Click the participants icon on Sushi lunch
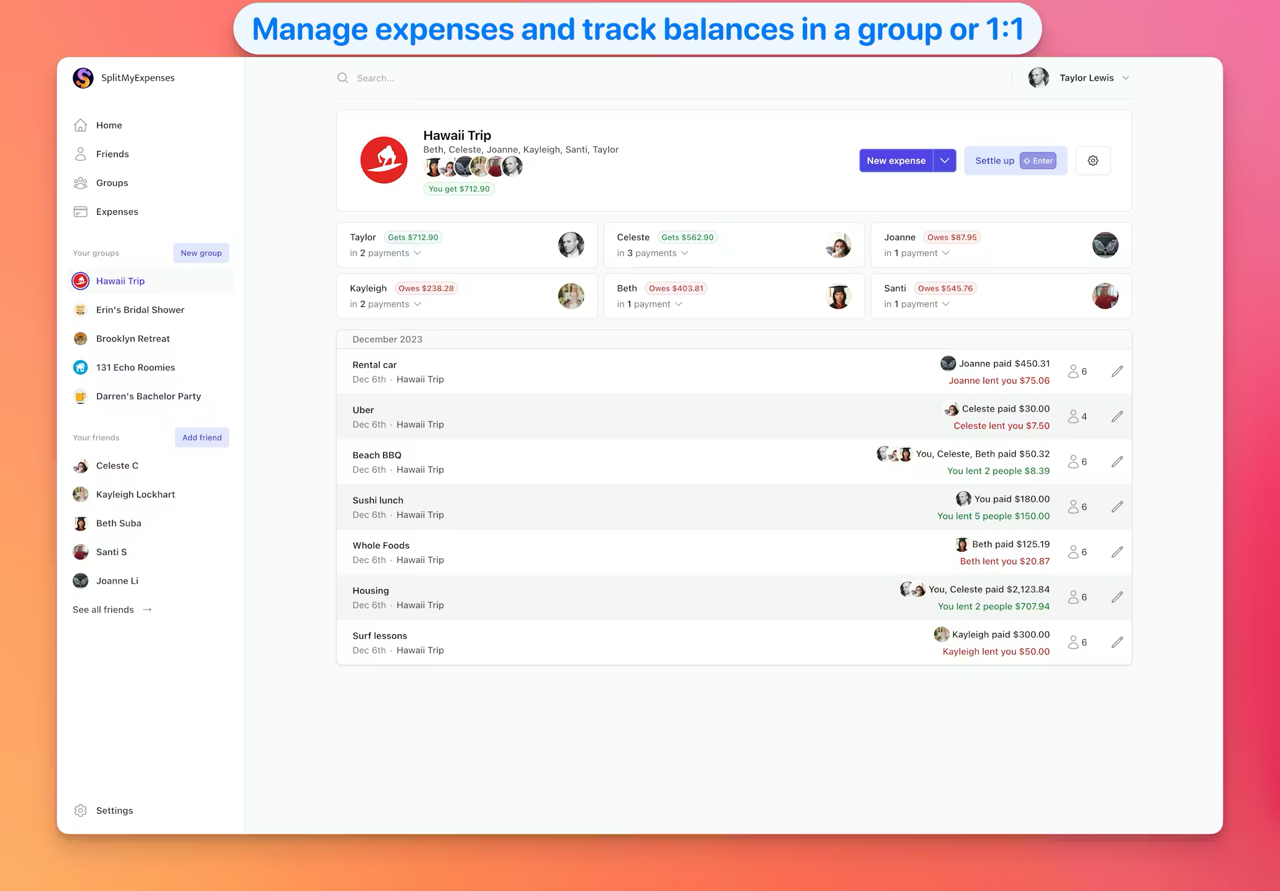1280x891 pixels. click(1075, 506)
